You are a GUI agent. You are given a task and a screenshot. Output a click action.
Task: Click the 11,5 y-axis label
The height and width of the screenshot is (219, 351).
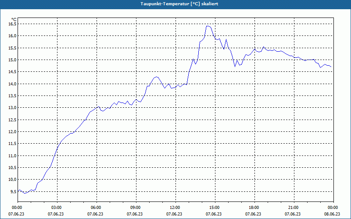pos(13,144)
